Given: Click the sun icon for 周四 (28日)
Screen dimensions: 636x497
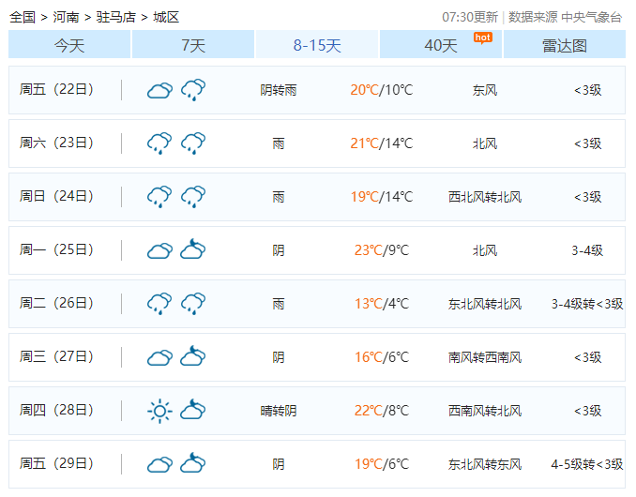Looking at the screenshot, I should 159,411.
